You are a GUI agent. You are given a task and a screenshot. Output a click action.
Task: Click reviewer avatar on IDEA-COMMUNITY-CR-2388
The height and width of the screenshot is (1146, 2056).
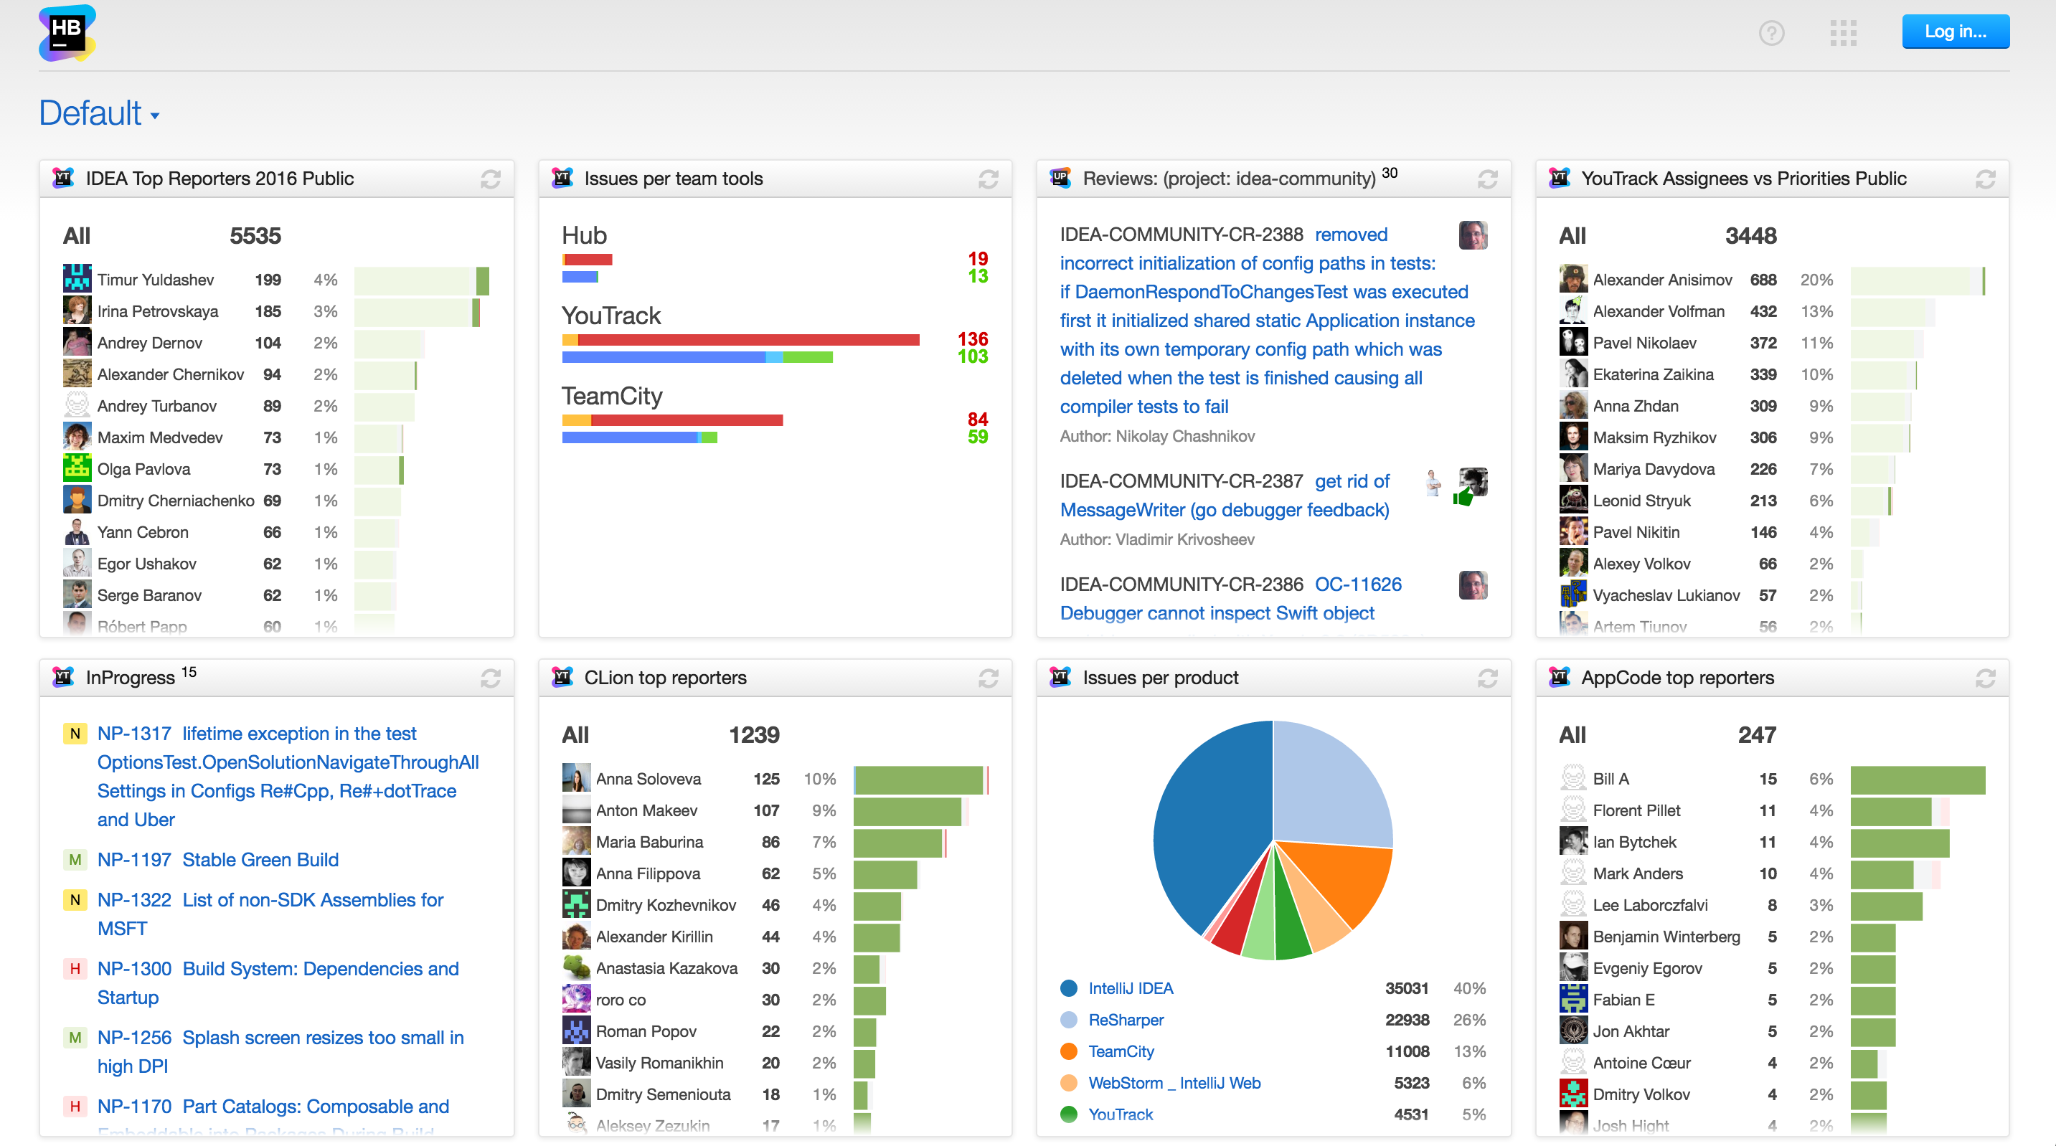coord(1473,235)
